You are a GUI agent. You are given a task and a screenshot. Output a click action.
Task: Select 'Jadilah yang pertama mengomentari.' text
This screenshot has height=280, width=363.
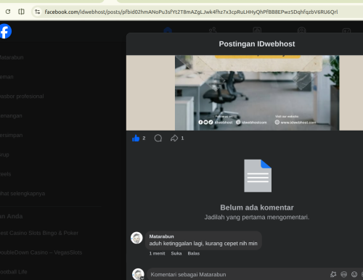point(257,217)
